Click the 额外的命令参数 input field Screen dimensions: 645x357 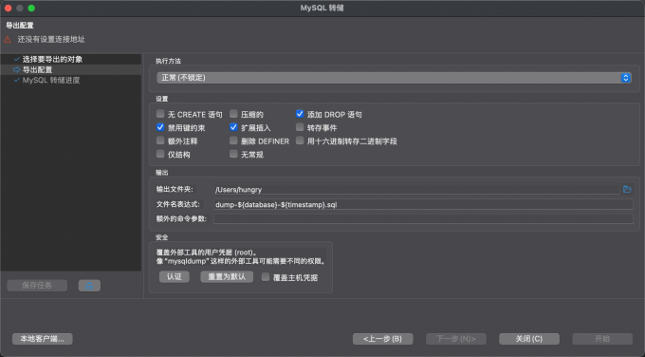pyautogui.click(x=423, y=218)
